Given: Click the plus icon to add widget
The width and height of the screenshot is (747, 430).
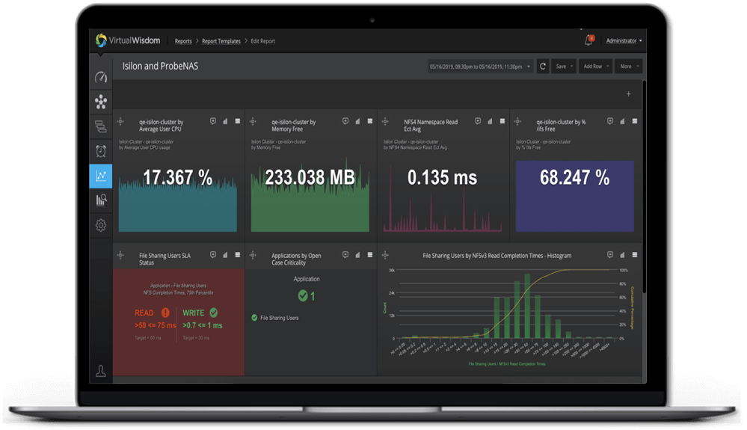Looking at the screenshot, I should click(628, 93).
